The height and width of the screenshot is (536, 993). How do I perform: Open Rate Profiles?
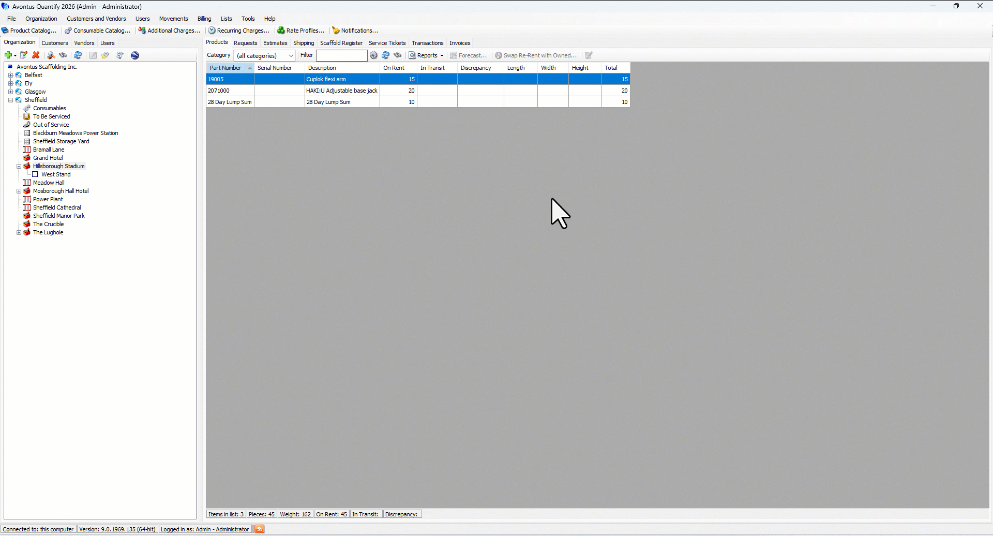301,31
